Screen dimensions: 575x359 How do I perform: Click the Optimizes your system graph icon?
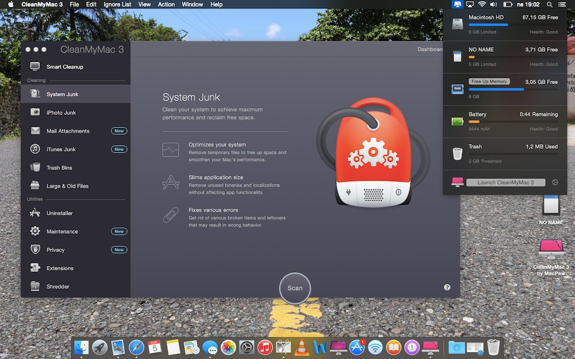pyautogui.click(x=171, y=150)
